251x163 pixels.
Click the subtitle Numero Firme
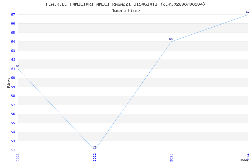point(126,11)
